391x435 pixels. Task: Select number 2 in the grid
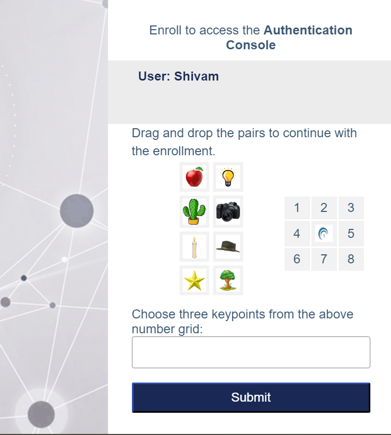click(324, 208)
